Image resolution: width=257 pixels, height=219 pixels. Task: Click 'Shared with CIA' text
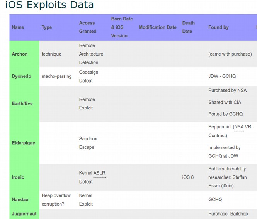pyautogui.click(x=225, y=103)
